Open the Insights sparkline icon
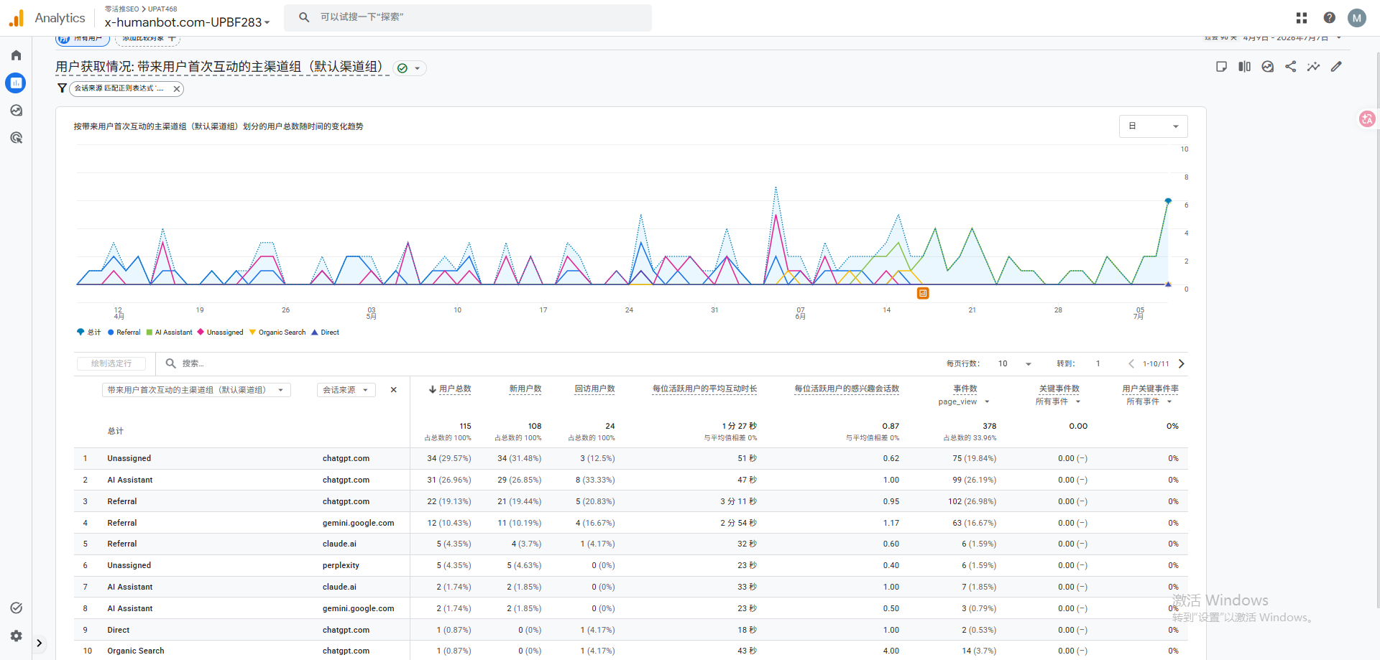Image resolution: width=1380 pixels, height=660 pixels. point(1313,67)
